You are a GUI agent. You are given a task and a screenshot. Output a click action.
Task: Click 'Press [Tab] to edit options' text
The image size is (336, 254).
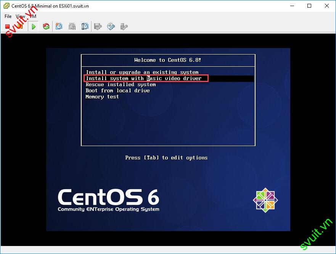pos(167,158)
